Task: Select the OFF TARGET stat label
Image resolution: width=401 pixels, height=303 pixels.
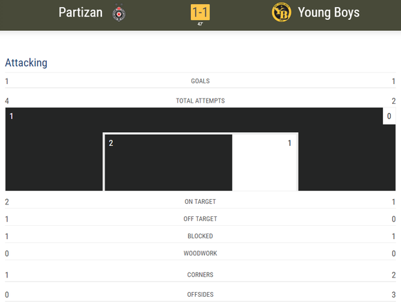Action: coord(200,219)
